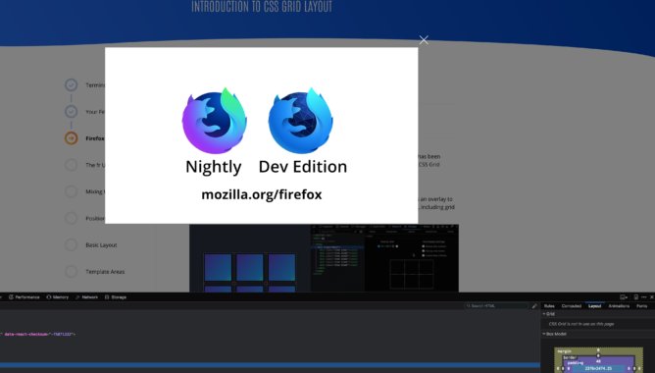Viewport: 655px width, 373px height.
Task: Select the Rules sidebar tab
Action: 549,306
